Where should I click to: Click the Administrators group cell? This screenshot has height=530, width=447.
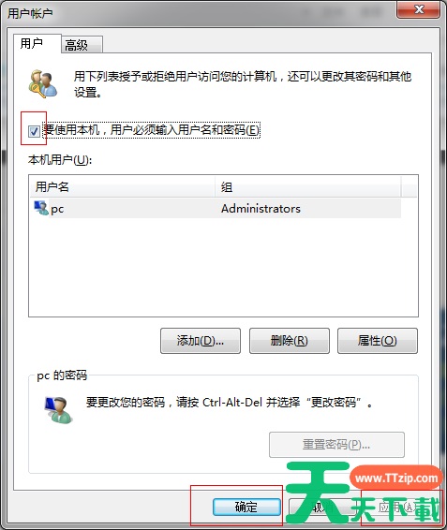pos(261,209)
